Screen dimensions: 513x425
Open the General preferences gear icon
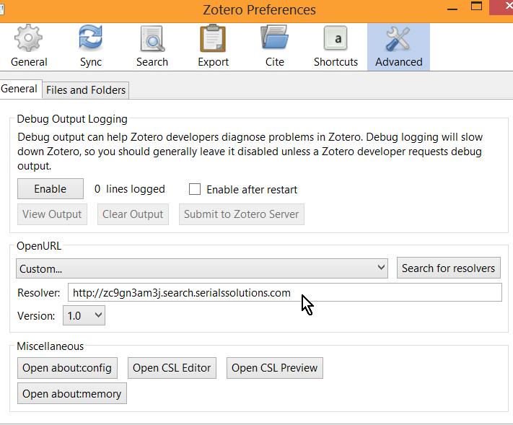pos(29,38)
